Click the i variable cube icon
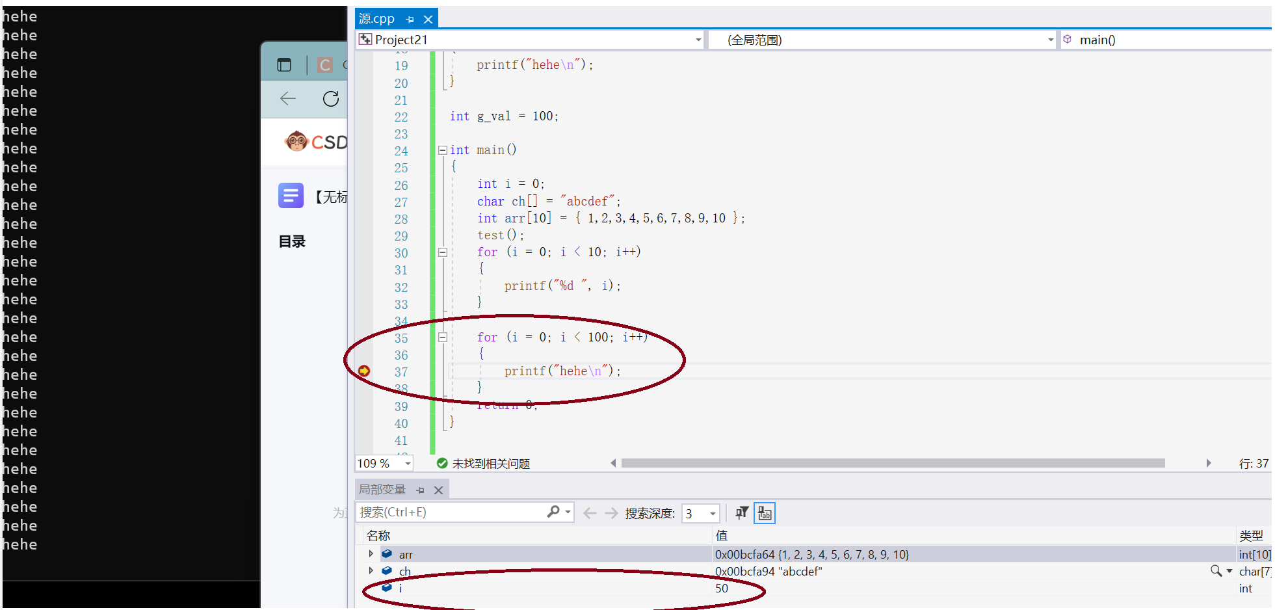Screen dimensions: 1275x610 tap(387, 587)
